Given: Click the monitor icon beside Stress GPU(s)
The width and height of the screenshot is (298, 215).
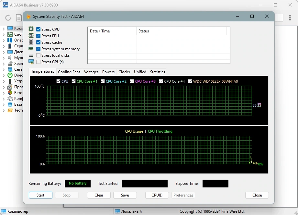Looking at the screenshot, I should point(31,62).
